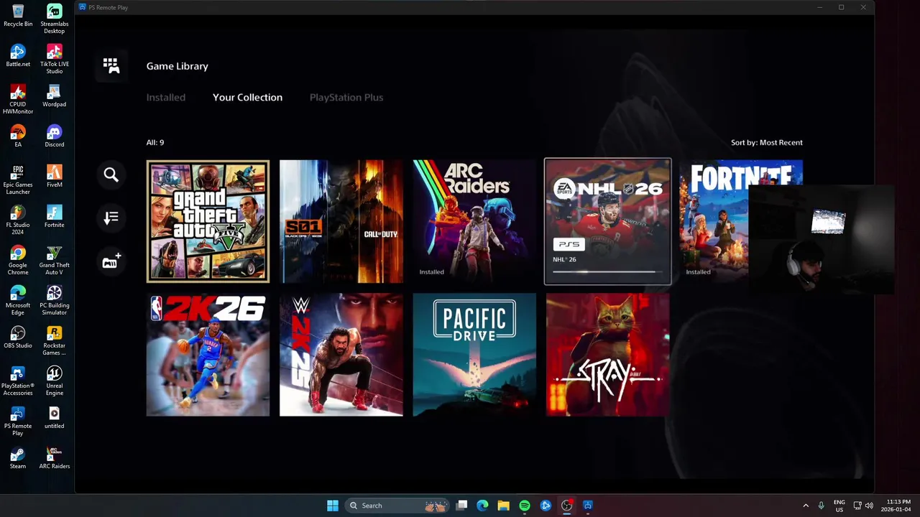Switch to the PlayStation Plus tab
Screen dimensions: 920x517
point(346,98)
